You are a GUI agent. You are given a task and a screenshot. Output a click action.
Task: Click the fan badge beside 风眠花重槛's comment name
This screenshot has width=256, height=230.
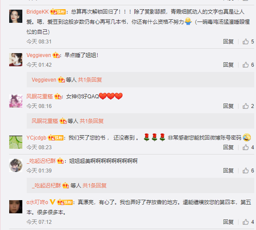(x=58, y=96)
